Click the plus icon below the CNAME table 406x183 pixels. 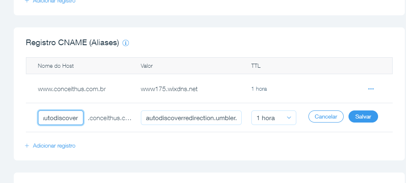(27, 146)
